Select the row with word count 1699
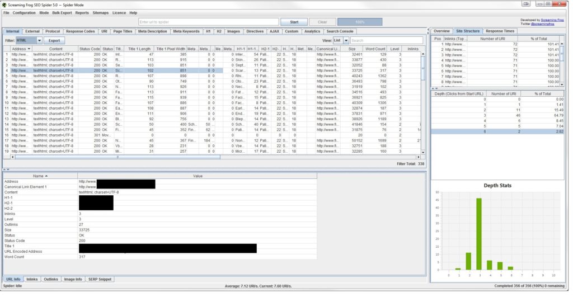This screenshot has height=297, width=573. coord(212,140)
